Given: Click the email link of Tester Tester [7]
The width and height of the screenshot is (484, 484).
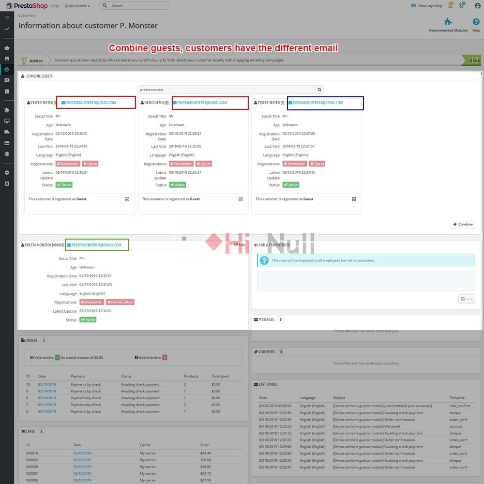Looking at the screenshot, I should coord(89,103).
